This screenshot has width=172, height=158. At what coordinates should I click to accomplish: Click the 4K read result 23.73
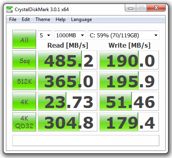(68, 101)
